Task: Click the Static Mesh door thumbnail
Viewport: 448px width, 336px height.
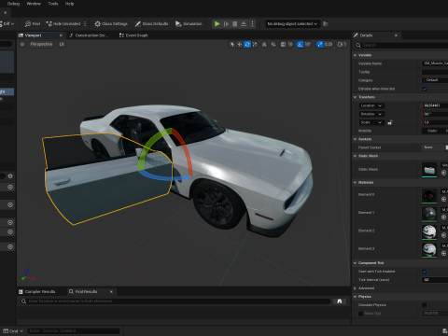Action: pos(429,170)
